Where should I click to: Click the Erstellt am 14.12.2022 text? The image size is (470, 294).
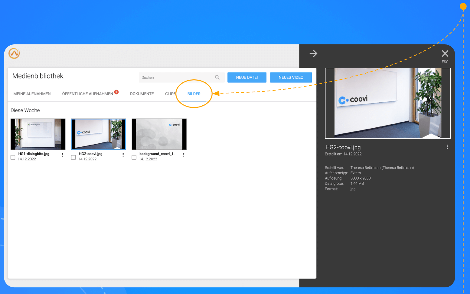(343, 154)
